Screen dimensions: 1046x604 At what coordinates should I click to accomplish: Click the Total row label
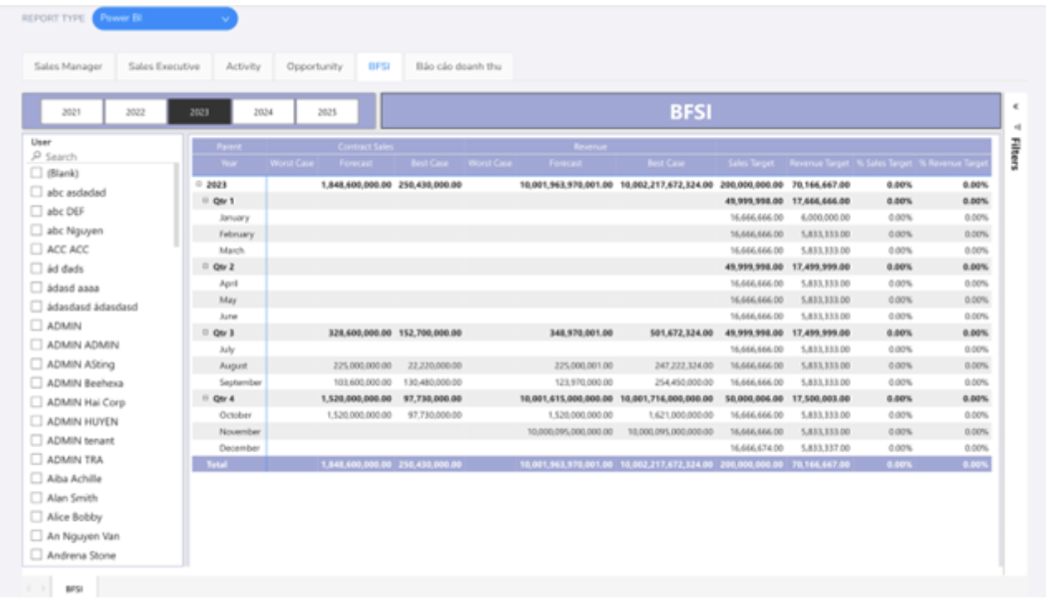216,465
